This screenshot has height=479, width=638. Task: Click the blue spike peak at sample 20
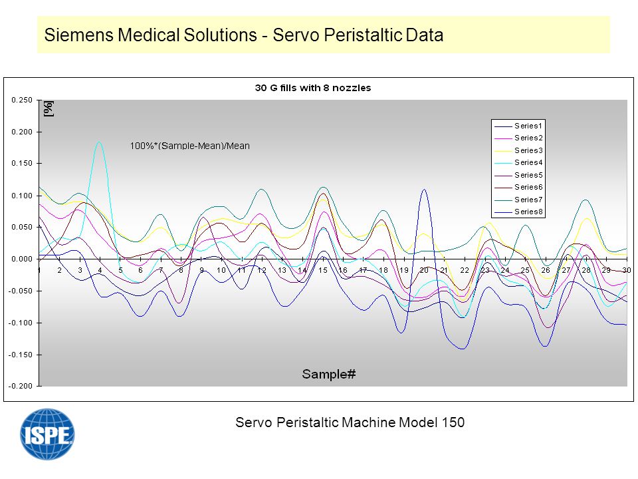(425, 190)
